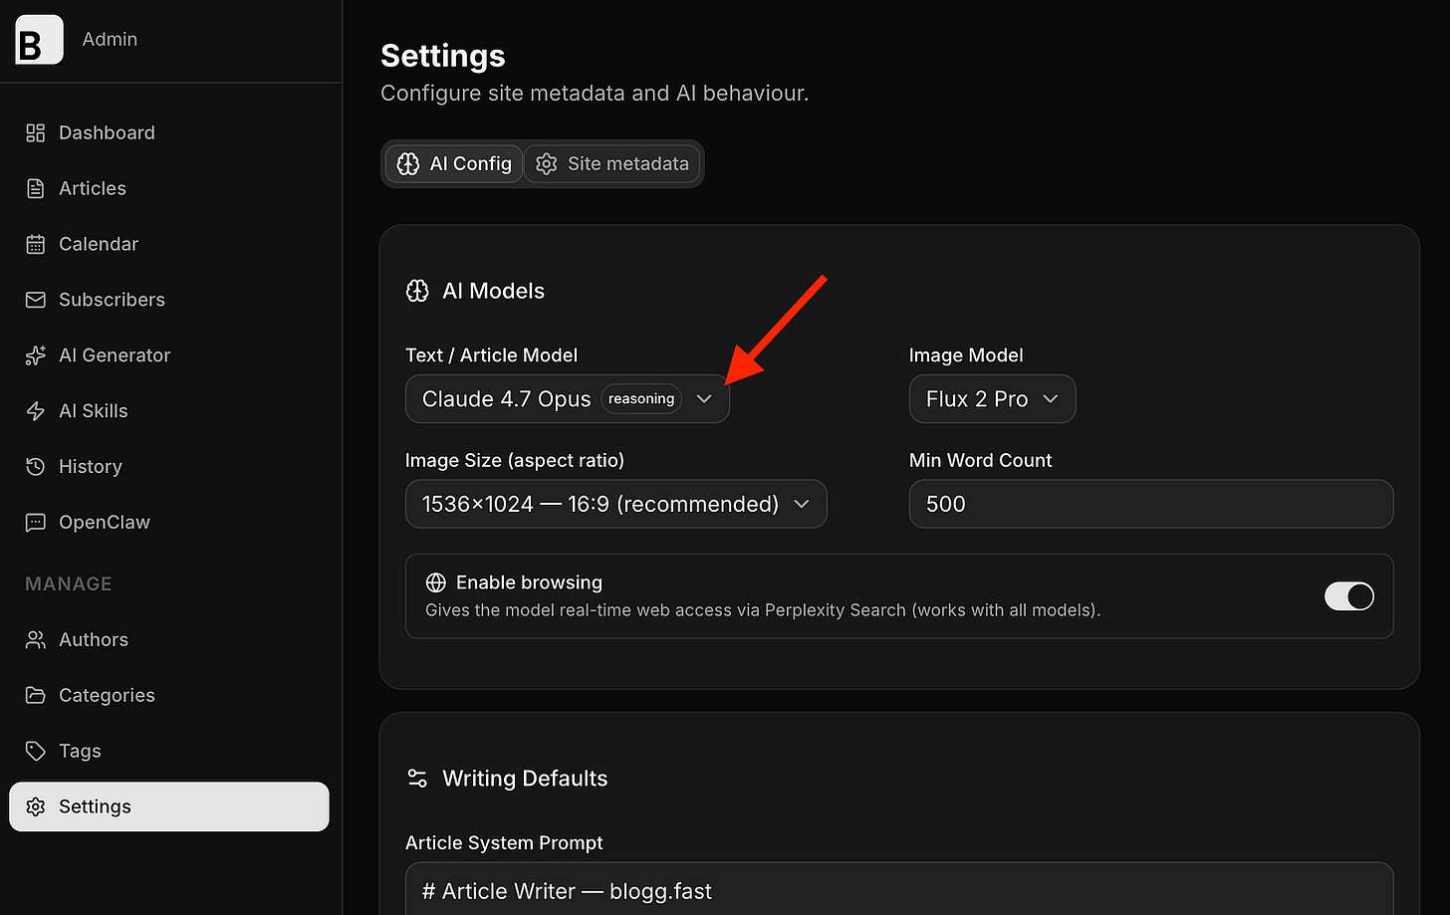Click the Authors people icon
This screenshot has height=915, width=1450.
(36, 640)
